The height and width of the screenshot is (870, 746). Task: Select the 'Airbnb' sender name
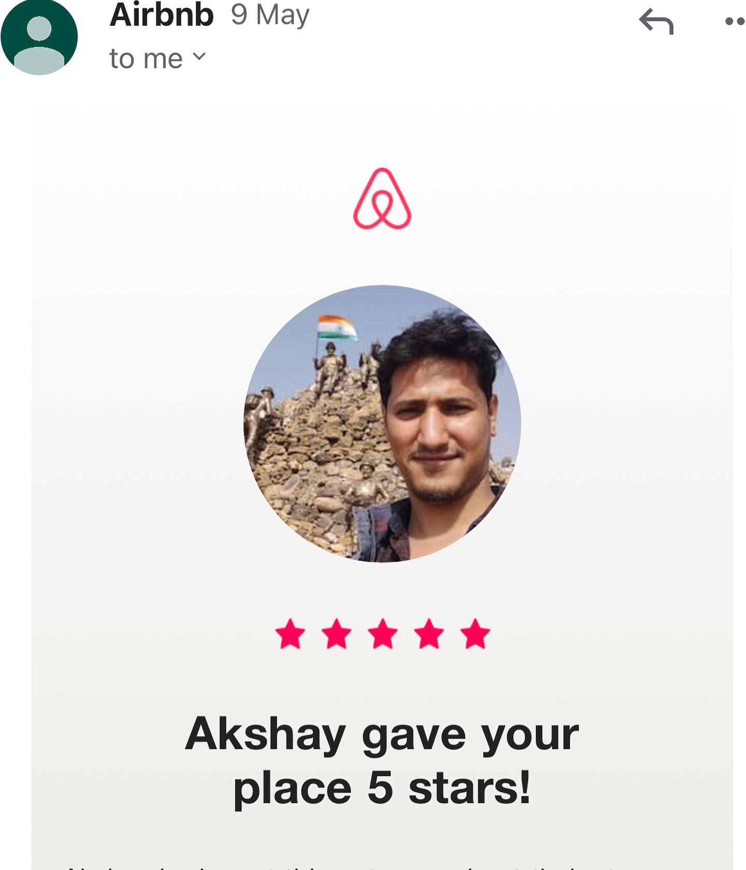tap(162, 15)
